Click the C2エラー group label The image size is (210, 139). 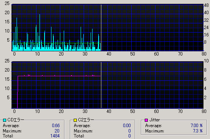pyautogui.click(x=86, y=120)
